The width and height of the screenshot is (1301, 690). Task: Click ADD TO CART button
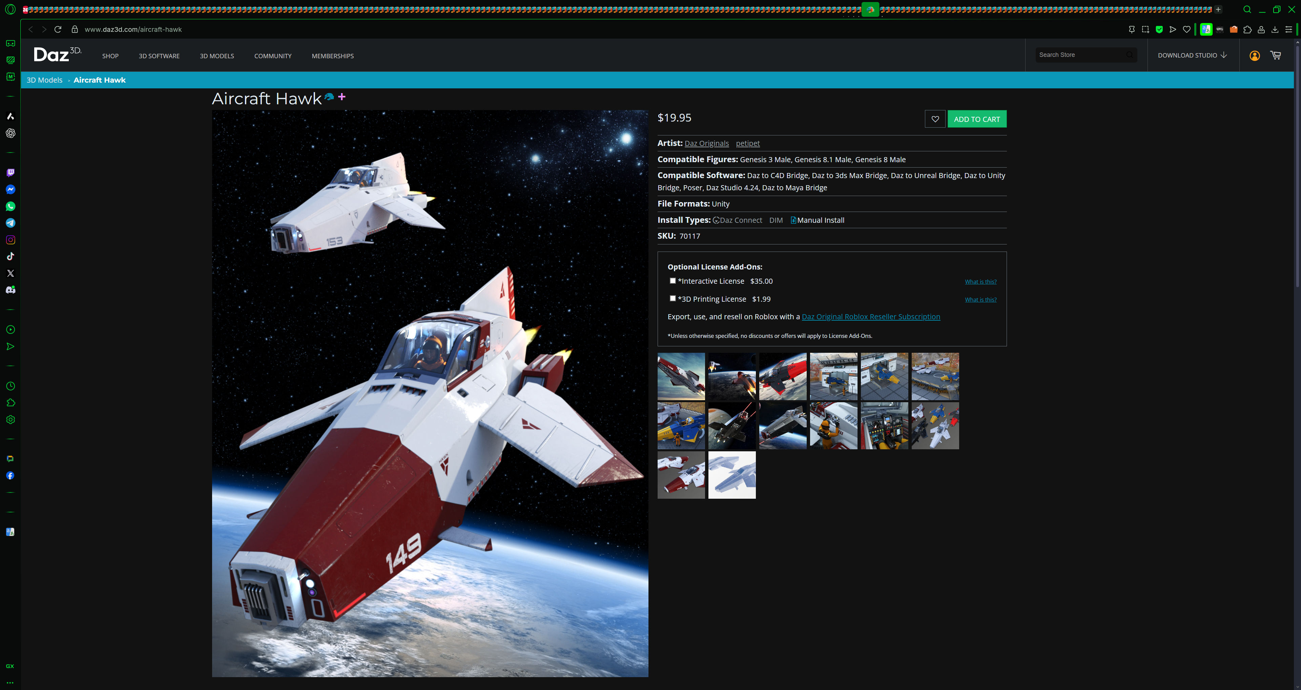977,119
